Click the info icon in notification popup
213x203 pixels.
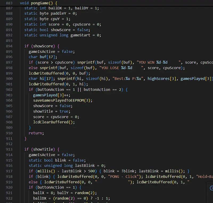[x=211, y=188]
